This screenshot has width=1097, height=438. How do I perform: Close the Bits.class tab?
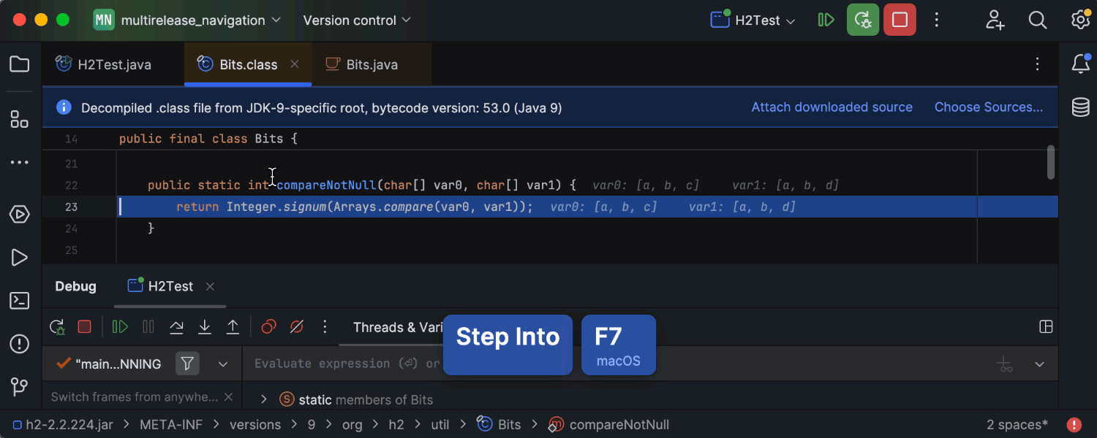(294, 64)
